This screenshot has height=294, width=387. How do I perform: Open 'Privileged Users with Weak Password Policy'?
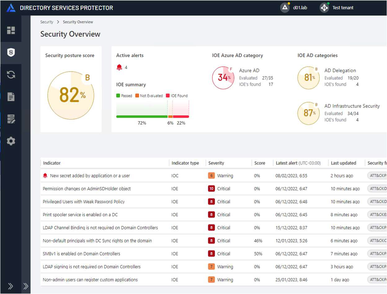84,202
